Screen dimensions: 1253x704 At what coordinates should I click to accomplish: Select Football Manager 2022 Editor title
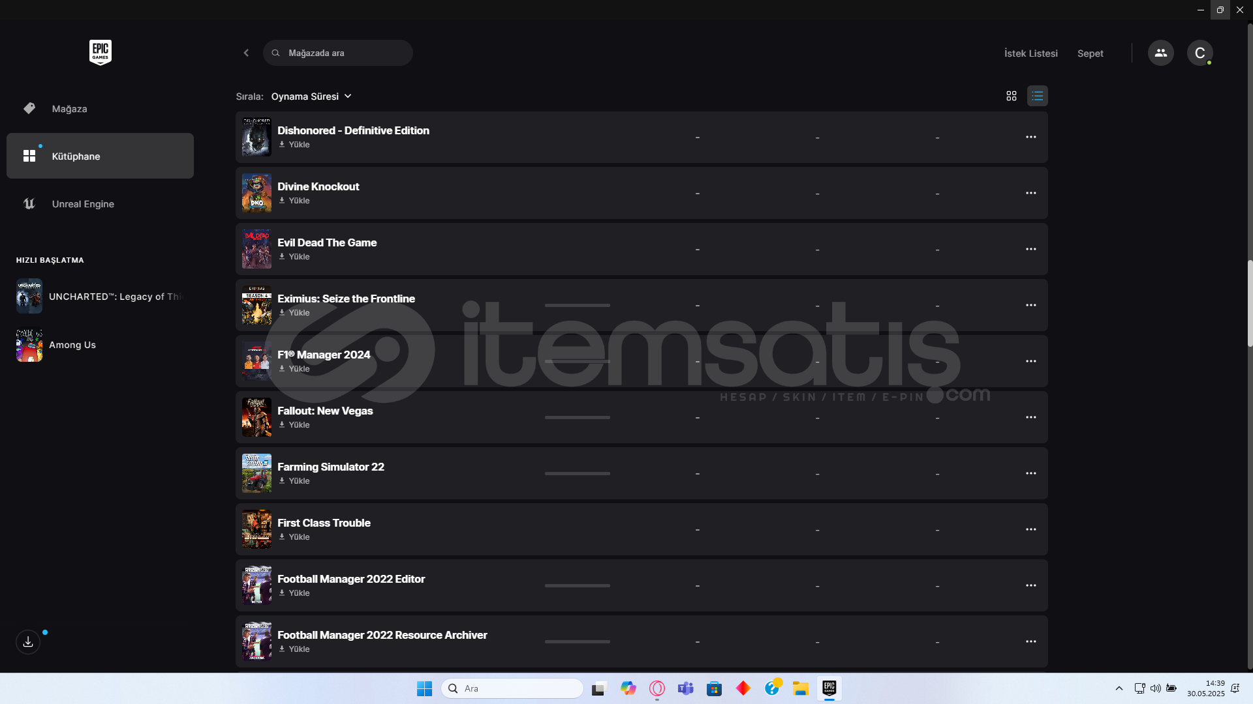351,579
